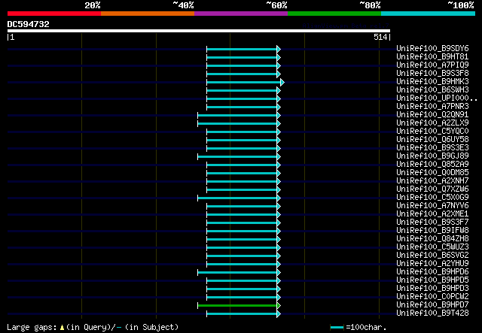Image resolution: width=482 pixels, height=333 pixels.
Task: Select the UniRef100_B9GJ89 label
Action: coord(432,156)
